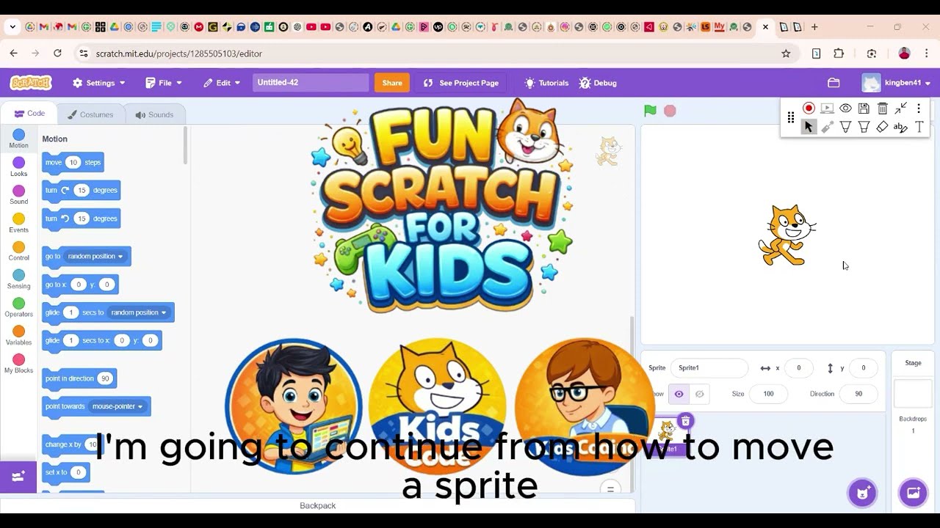Select the Control block category
Viewport: 940px width, 528px height.
point(19,251)
